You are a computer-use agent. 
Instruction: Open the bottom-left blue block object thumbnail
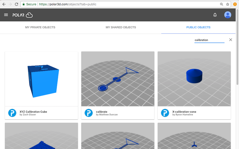tap(42, 136)
